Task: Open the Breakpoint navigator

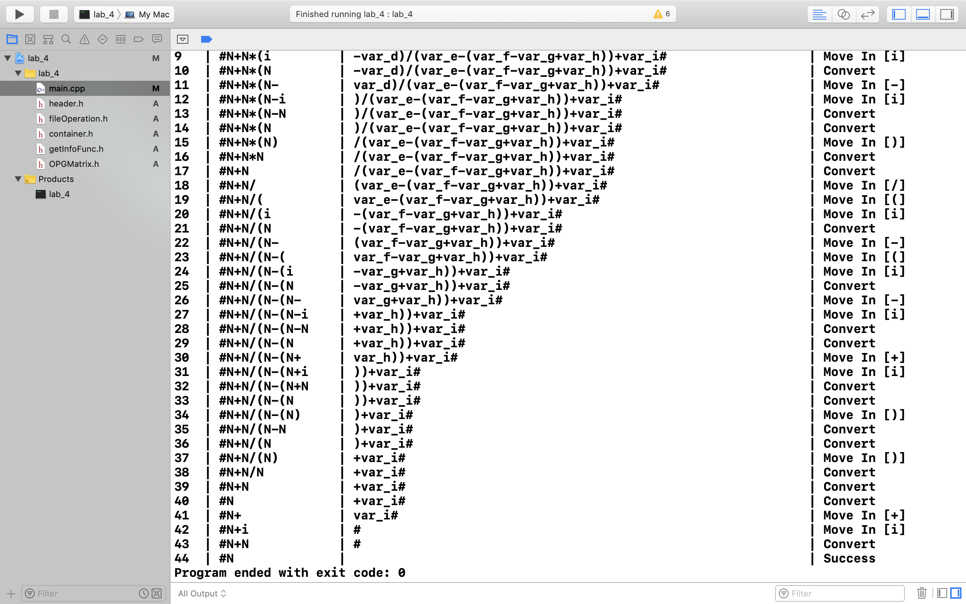Action: tap(138, 39)
